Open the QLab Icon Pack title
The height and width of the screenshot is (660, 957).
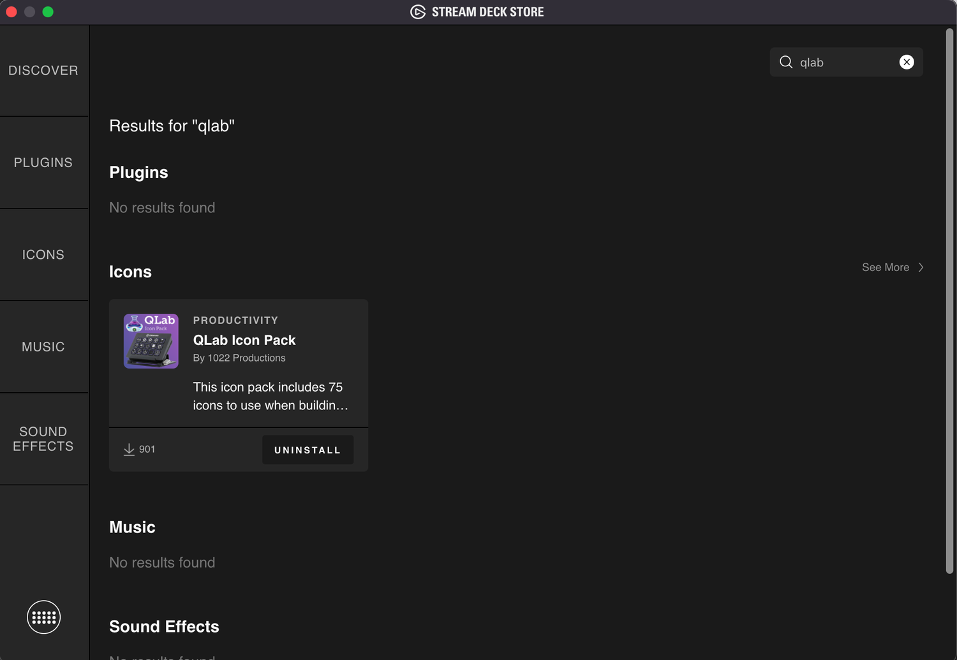coord(244,340)
